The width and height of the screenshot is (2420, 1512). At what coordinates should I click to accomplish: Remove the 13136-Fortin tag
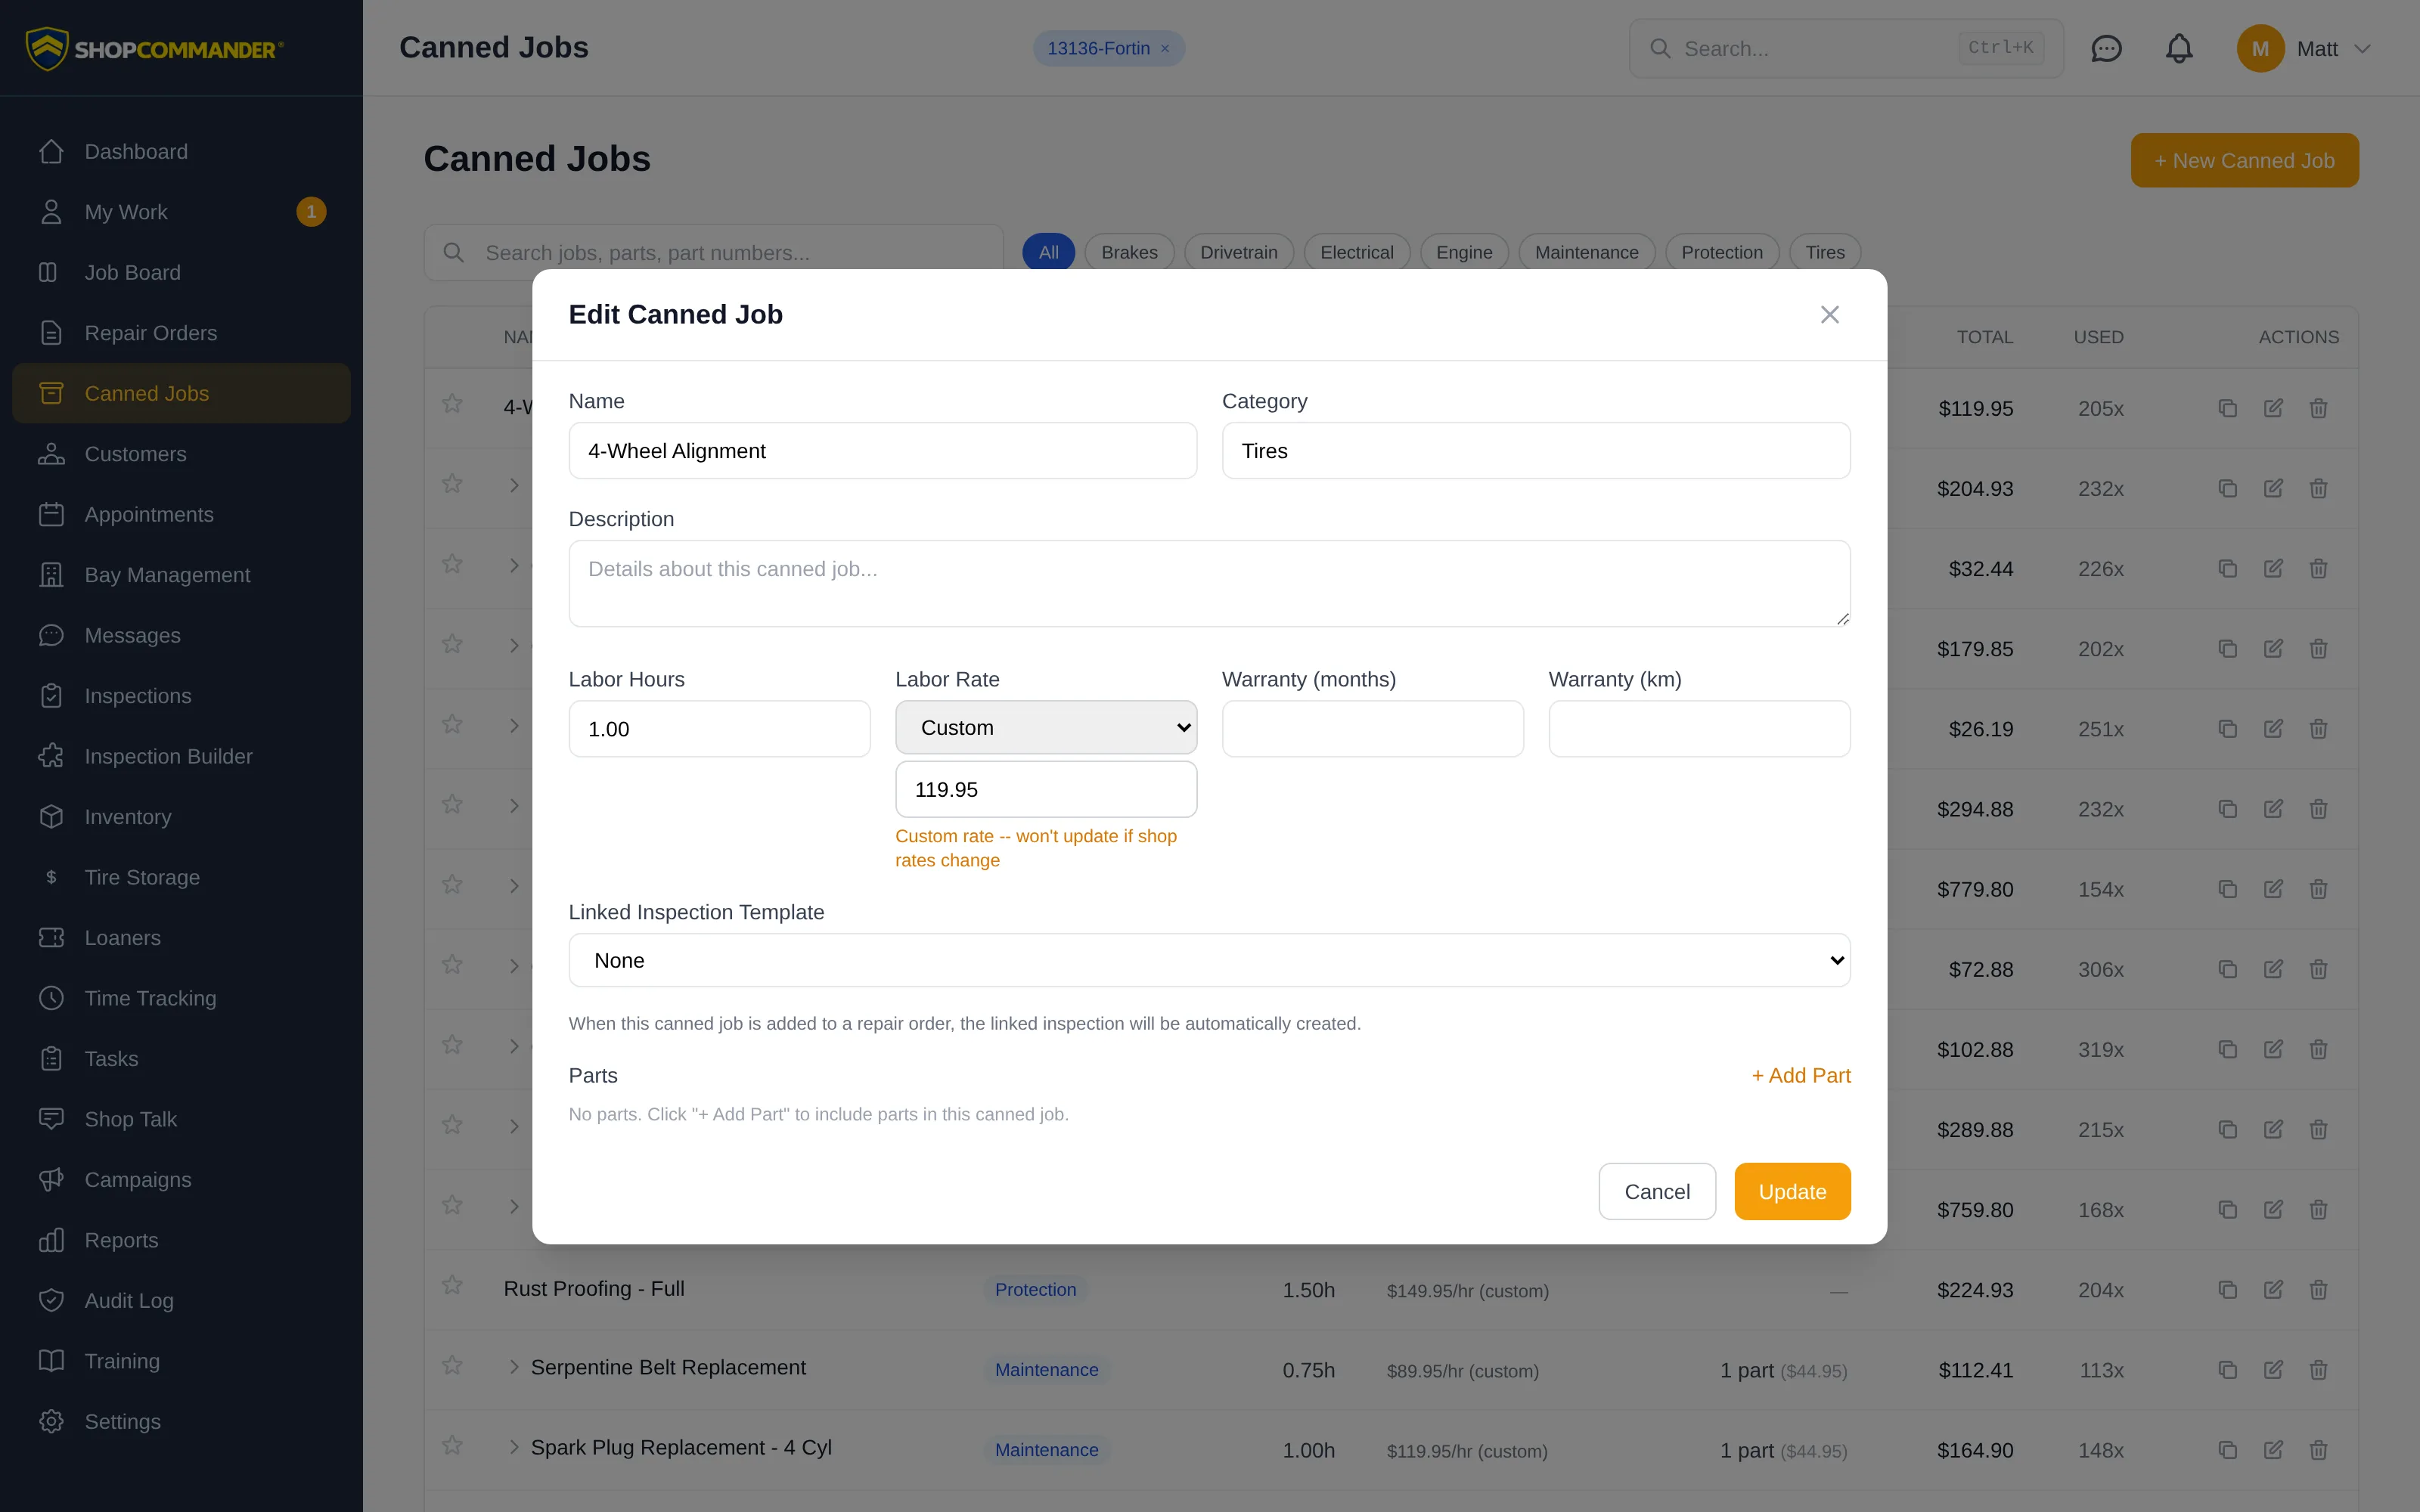(x=1165, y=48)
